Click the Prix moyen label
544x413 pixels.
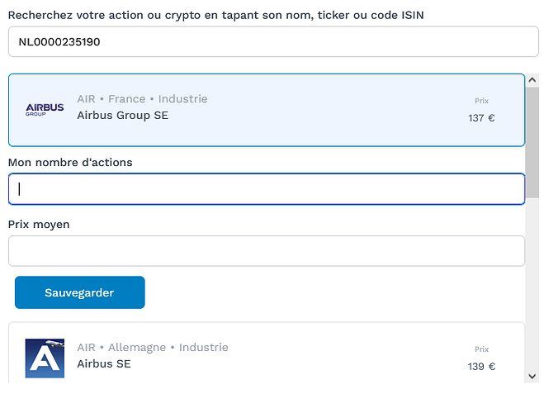point(39,225)
